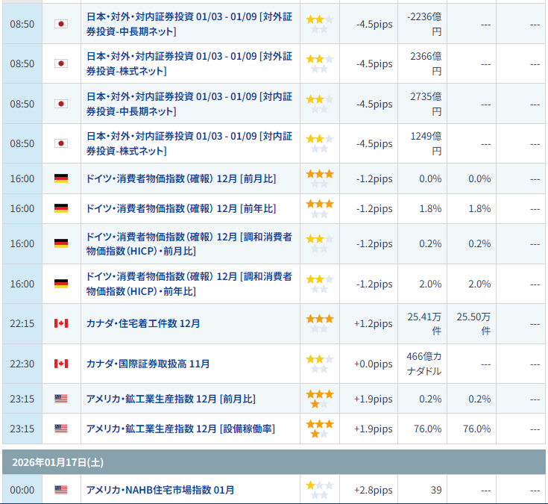Click the German flag beside 消費者物価指数 [前月比]
548x504 pixels.
click(x=61, y=178)
